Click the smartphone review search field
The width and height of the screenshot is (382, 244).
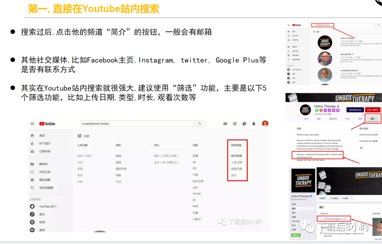(x=138, y=124)
